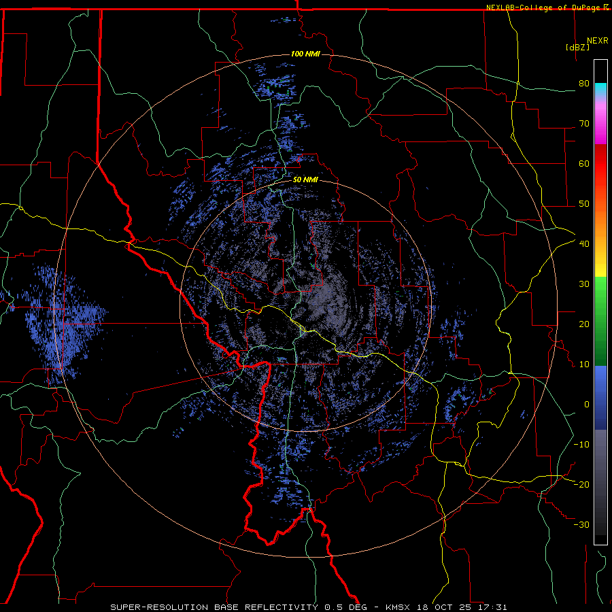Click the 50 dBZ scale value
Image resolution: width=612 pixels, height=612 pixels.
tap(584, 204)
